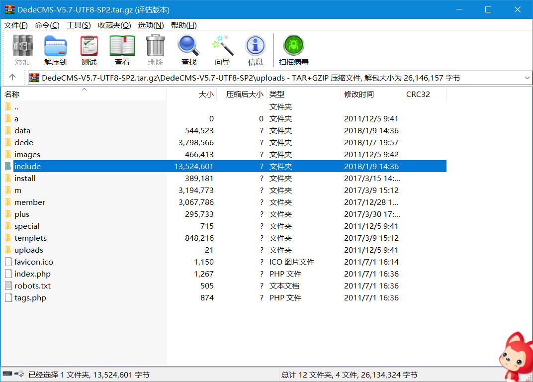Image resolution: width=533 pixels, height=382 pixels.
Task: Open the File (文件) menu
Action: click(15, 25)
